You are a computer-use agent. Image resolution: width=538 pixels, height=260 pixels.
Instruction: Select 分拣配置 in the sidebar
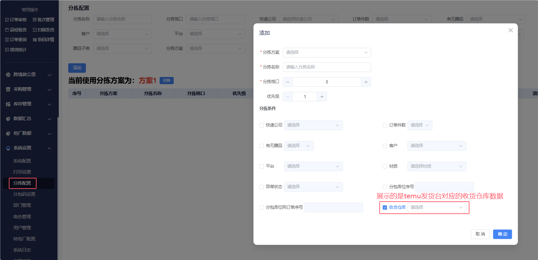point(22,183)
